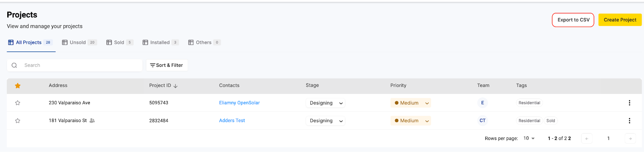Click the shared users icon beside 181 Valparaiso St
The image size is (644, 152).
click(92, 121)
